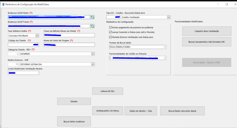The width and height of the screenshot is (237, 128).
Task: Click the Endereço SOAP Ticket input field
Action: 49,26
